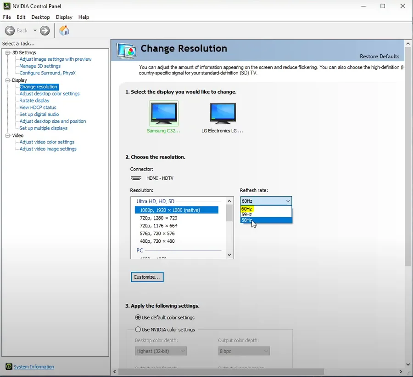
Task: Click the Forward arrow icon
Action: pos(45,31)
